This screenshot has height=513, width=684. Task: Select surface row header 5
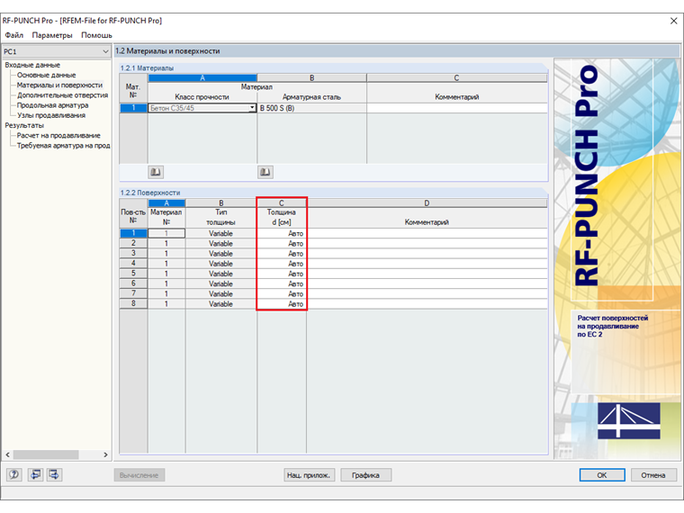[133, 274]
